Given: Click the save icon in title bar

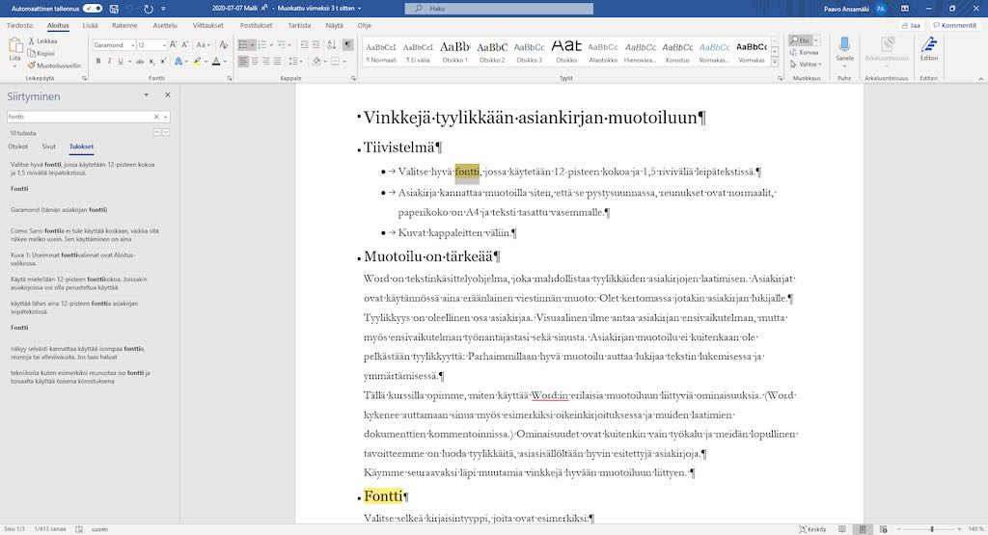Looking at the screenshot, I should pos(114,8).
